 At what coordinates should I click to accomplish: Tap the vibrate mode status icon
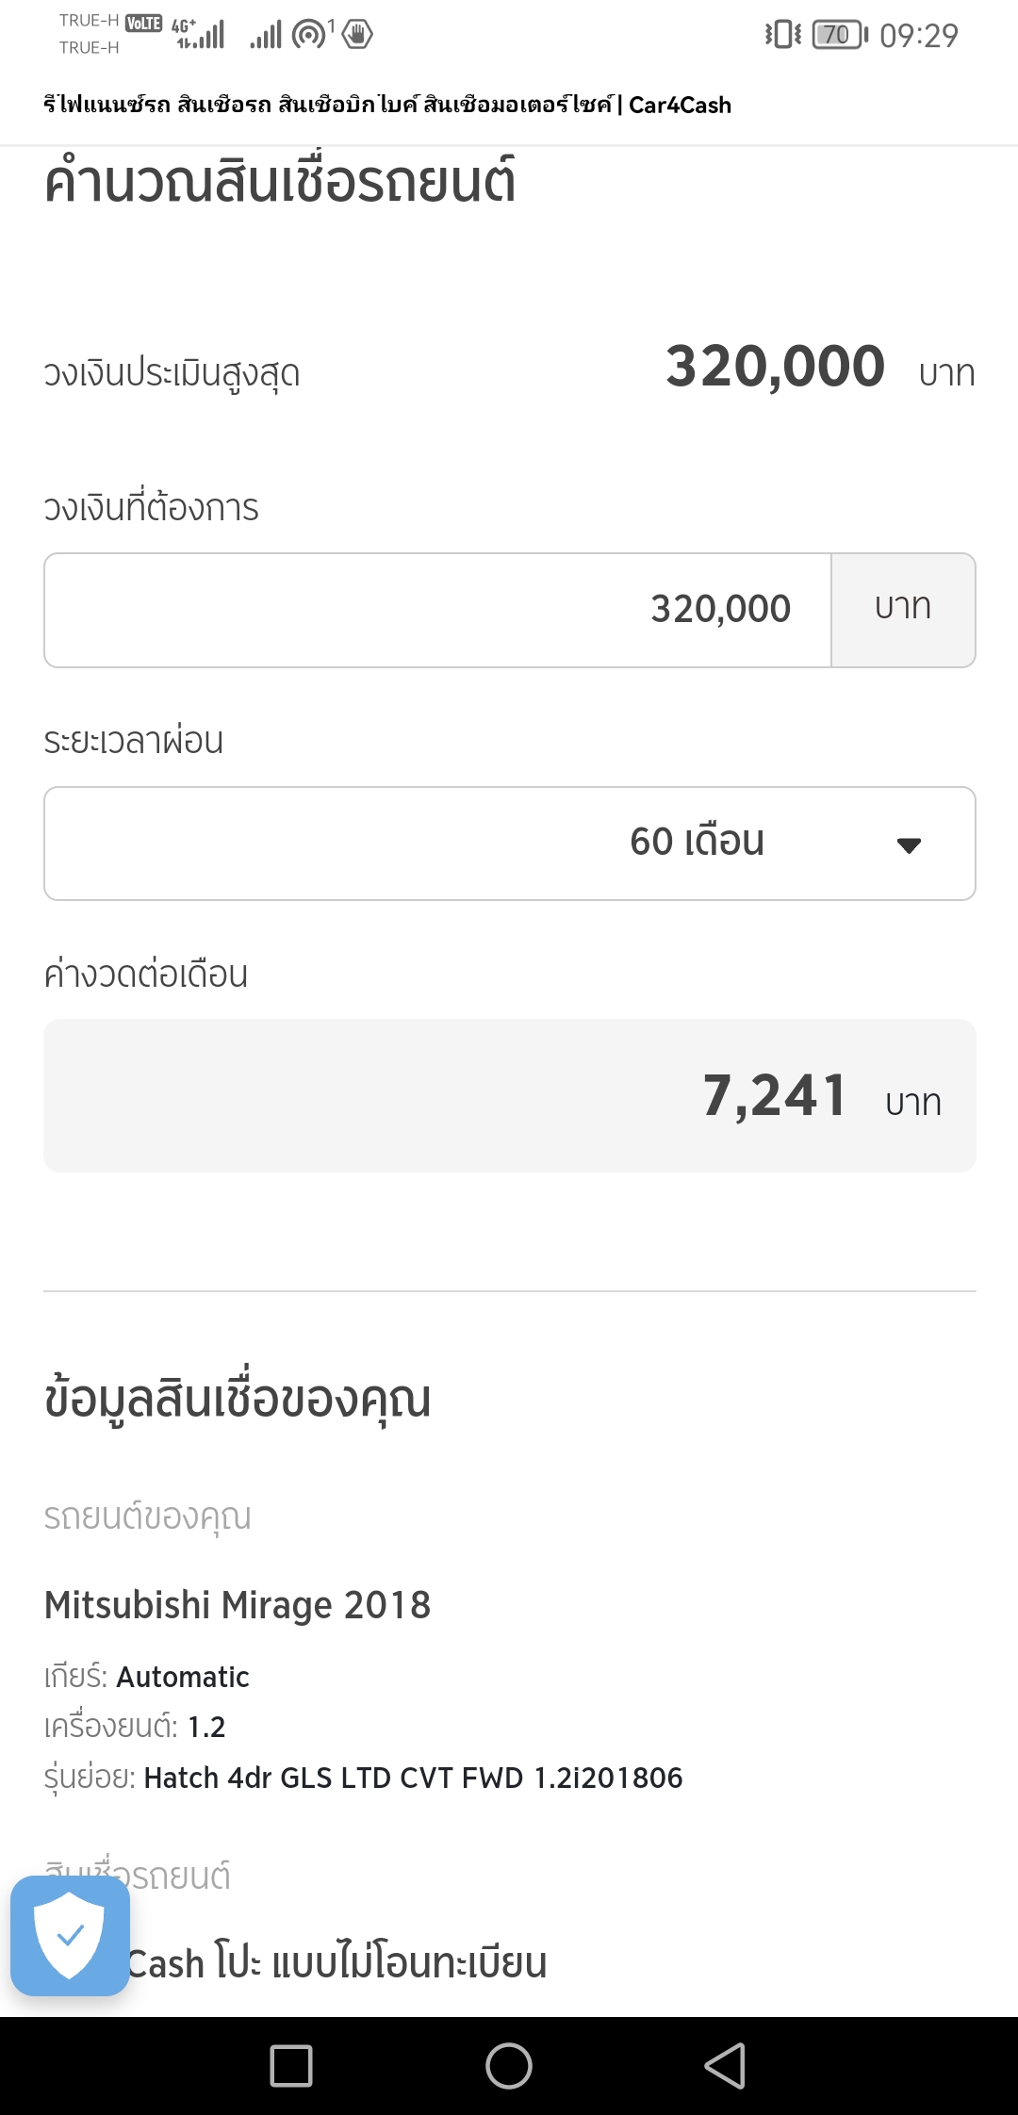click(x=782, y=35)
